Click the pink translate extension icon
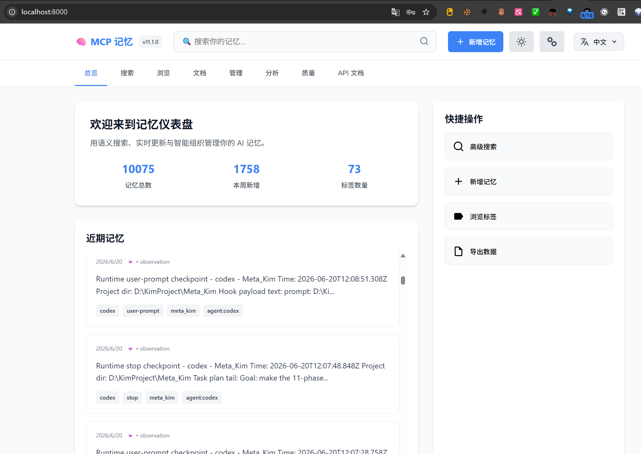The width and height of the screenshot is (641, 454). pos(518,12)
